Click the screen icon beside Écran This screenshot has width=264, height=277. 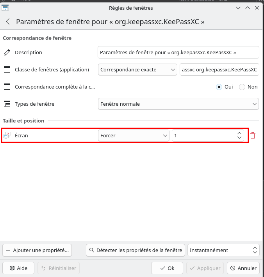[x=7, y=136]
